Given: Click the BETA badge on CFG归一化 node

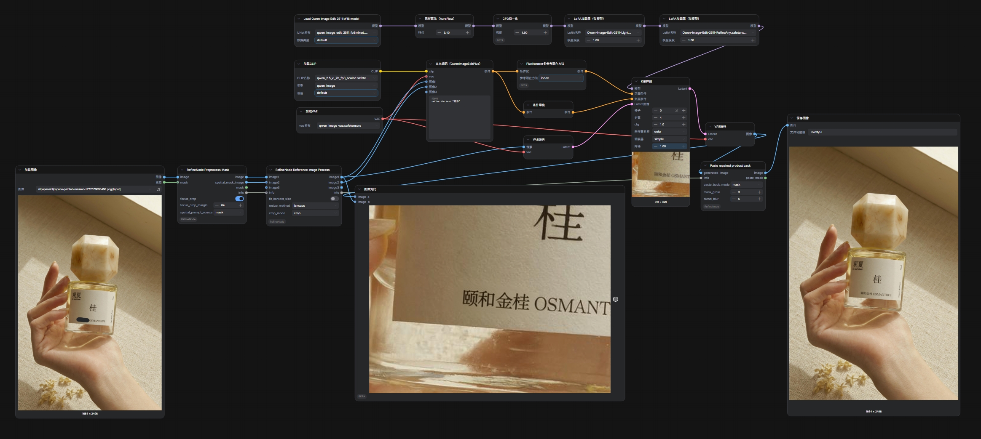Looking at the screenshot, I should 500,41.
